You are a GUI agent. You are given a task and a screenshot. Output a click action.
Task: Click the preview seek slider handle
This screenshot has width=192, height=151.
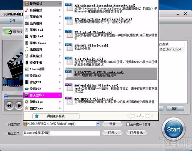point(6,96)
